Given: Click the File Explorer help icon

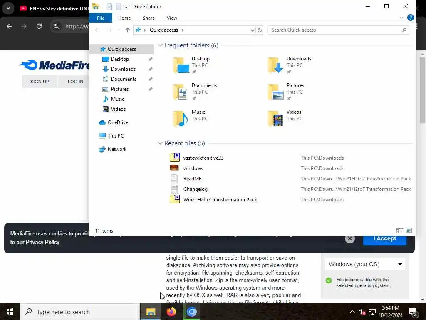Looking at the screenshot, I should click(x=411, y=17).
